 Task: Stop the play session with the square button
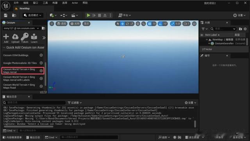[100, 15]
